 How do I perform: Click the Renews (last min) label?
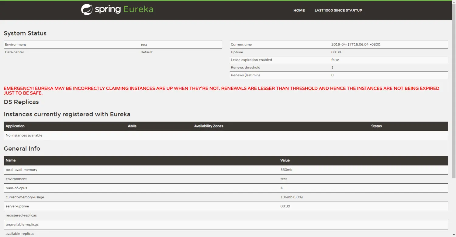245,75
